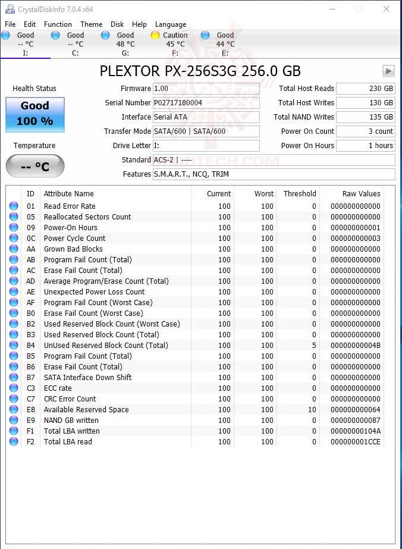
Task: Click status orb for Power Cycle Count
Action: pos(14,238)
